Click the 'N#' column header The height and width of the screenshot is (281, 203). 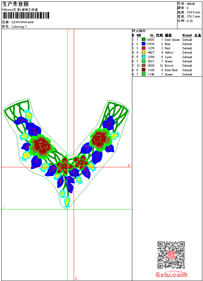tap(139, 35)
